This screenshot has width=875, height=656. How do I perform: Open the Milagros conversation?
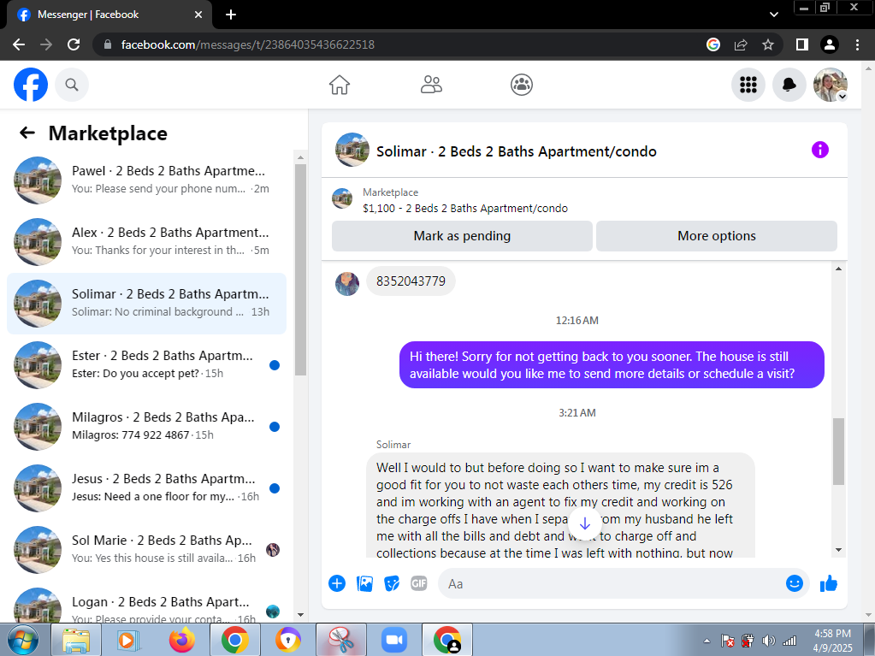click(147, 426)
